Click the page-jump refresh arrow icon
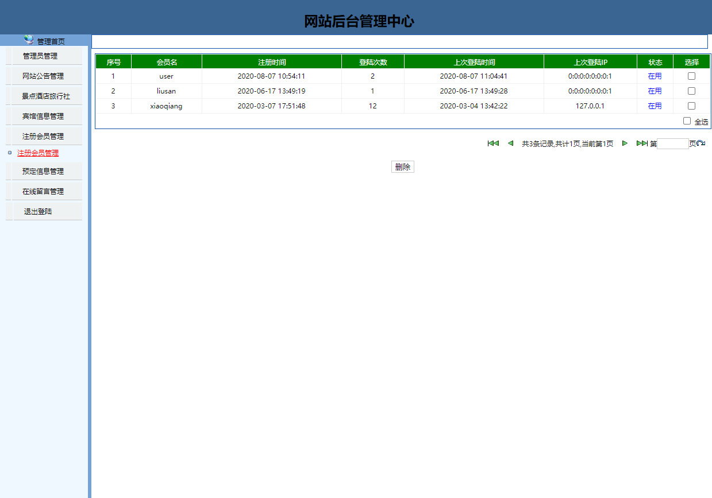The width and height of the screenshot is (712, 498). (701, 143)
